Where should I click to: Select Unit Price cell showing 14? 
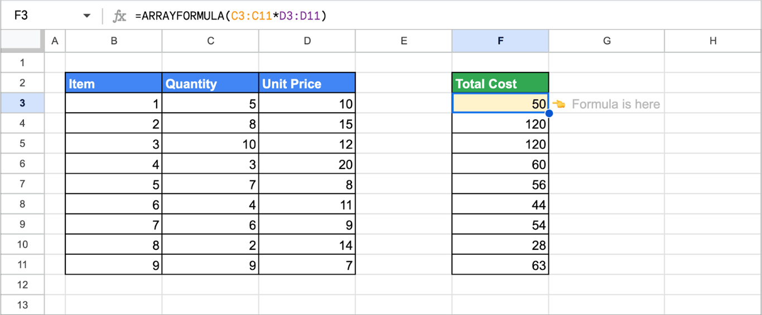307,244
